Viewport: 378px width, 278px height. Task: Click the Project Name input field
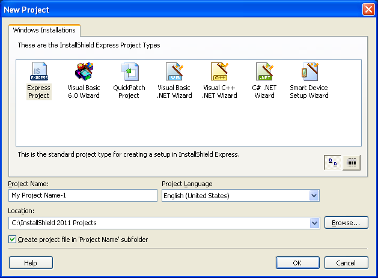(83, 195)
